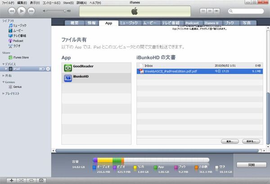Switch to the 概要 tab

pos(74,23)
